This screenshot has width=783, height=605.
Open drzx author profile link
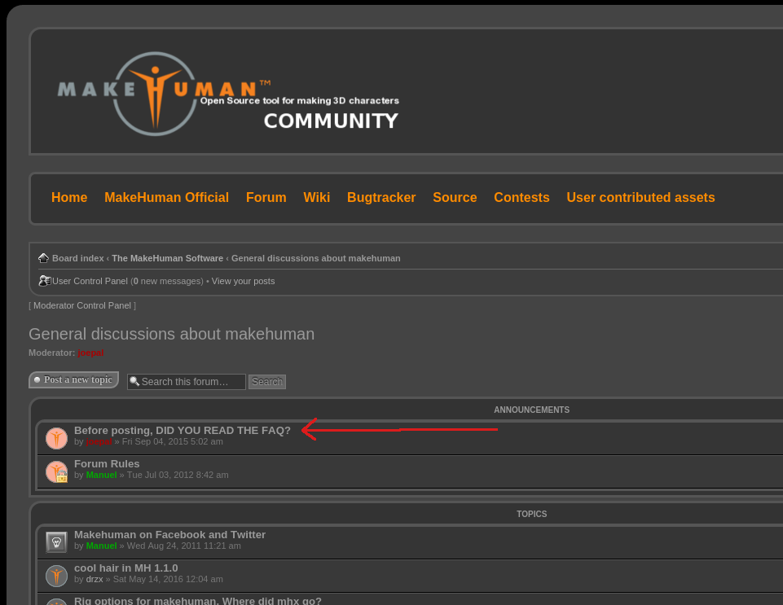[95, 580]
